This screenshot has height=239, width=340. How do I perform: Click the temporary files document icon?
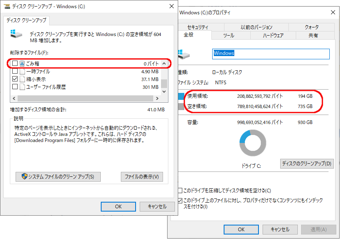point(22,72)
